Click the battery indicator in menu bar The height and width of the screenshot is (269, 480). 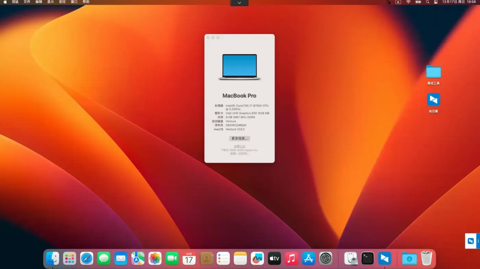click(418, 2)
